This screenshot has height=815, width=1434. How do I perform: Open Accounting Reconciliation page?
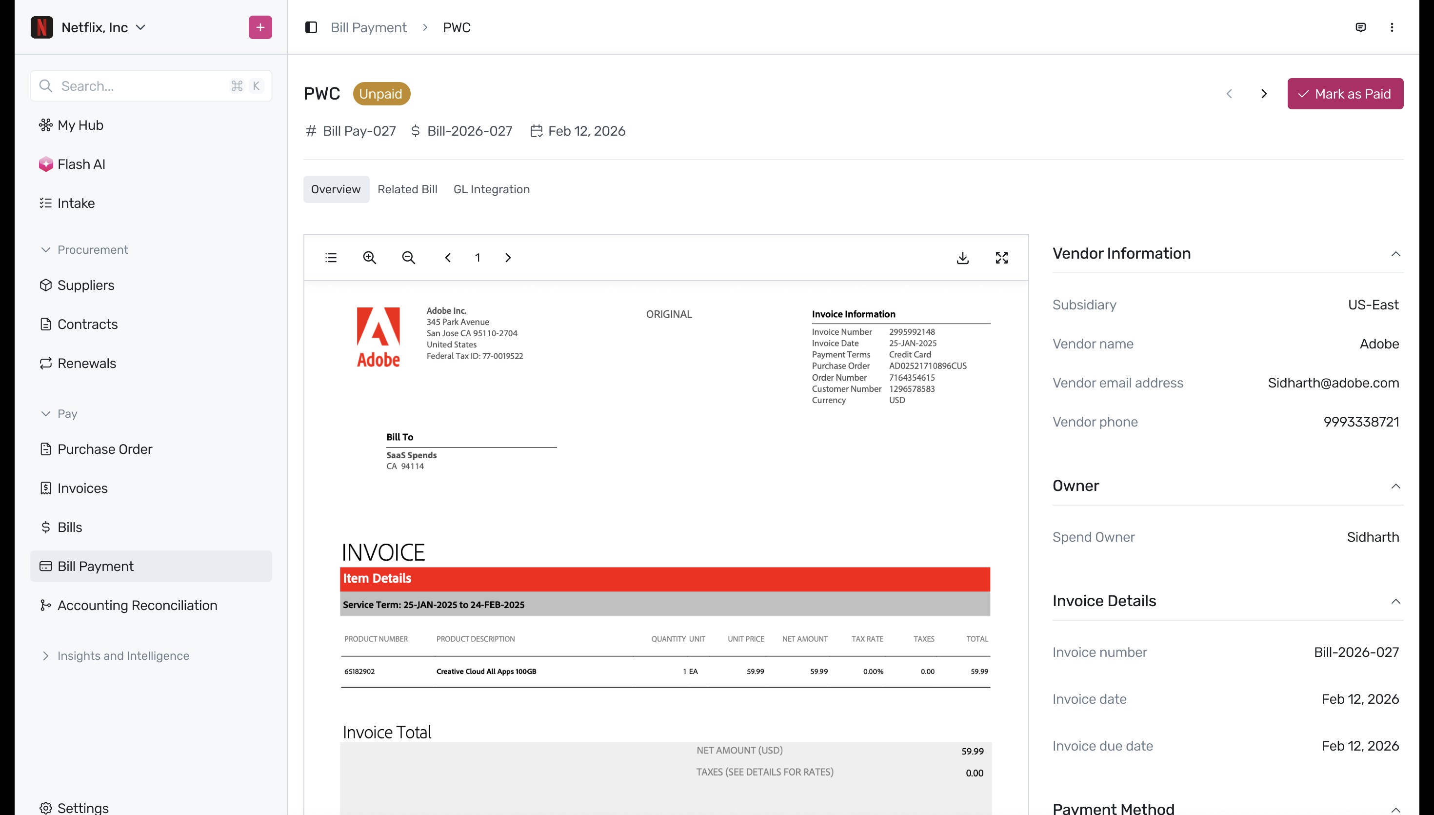151,605
